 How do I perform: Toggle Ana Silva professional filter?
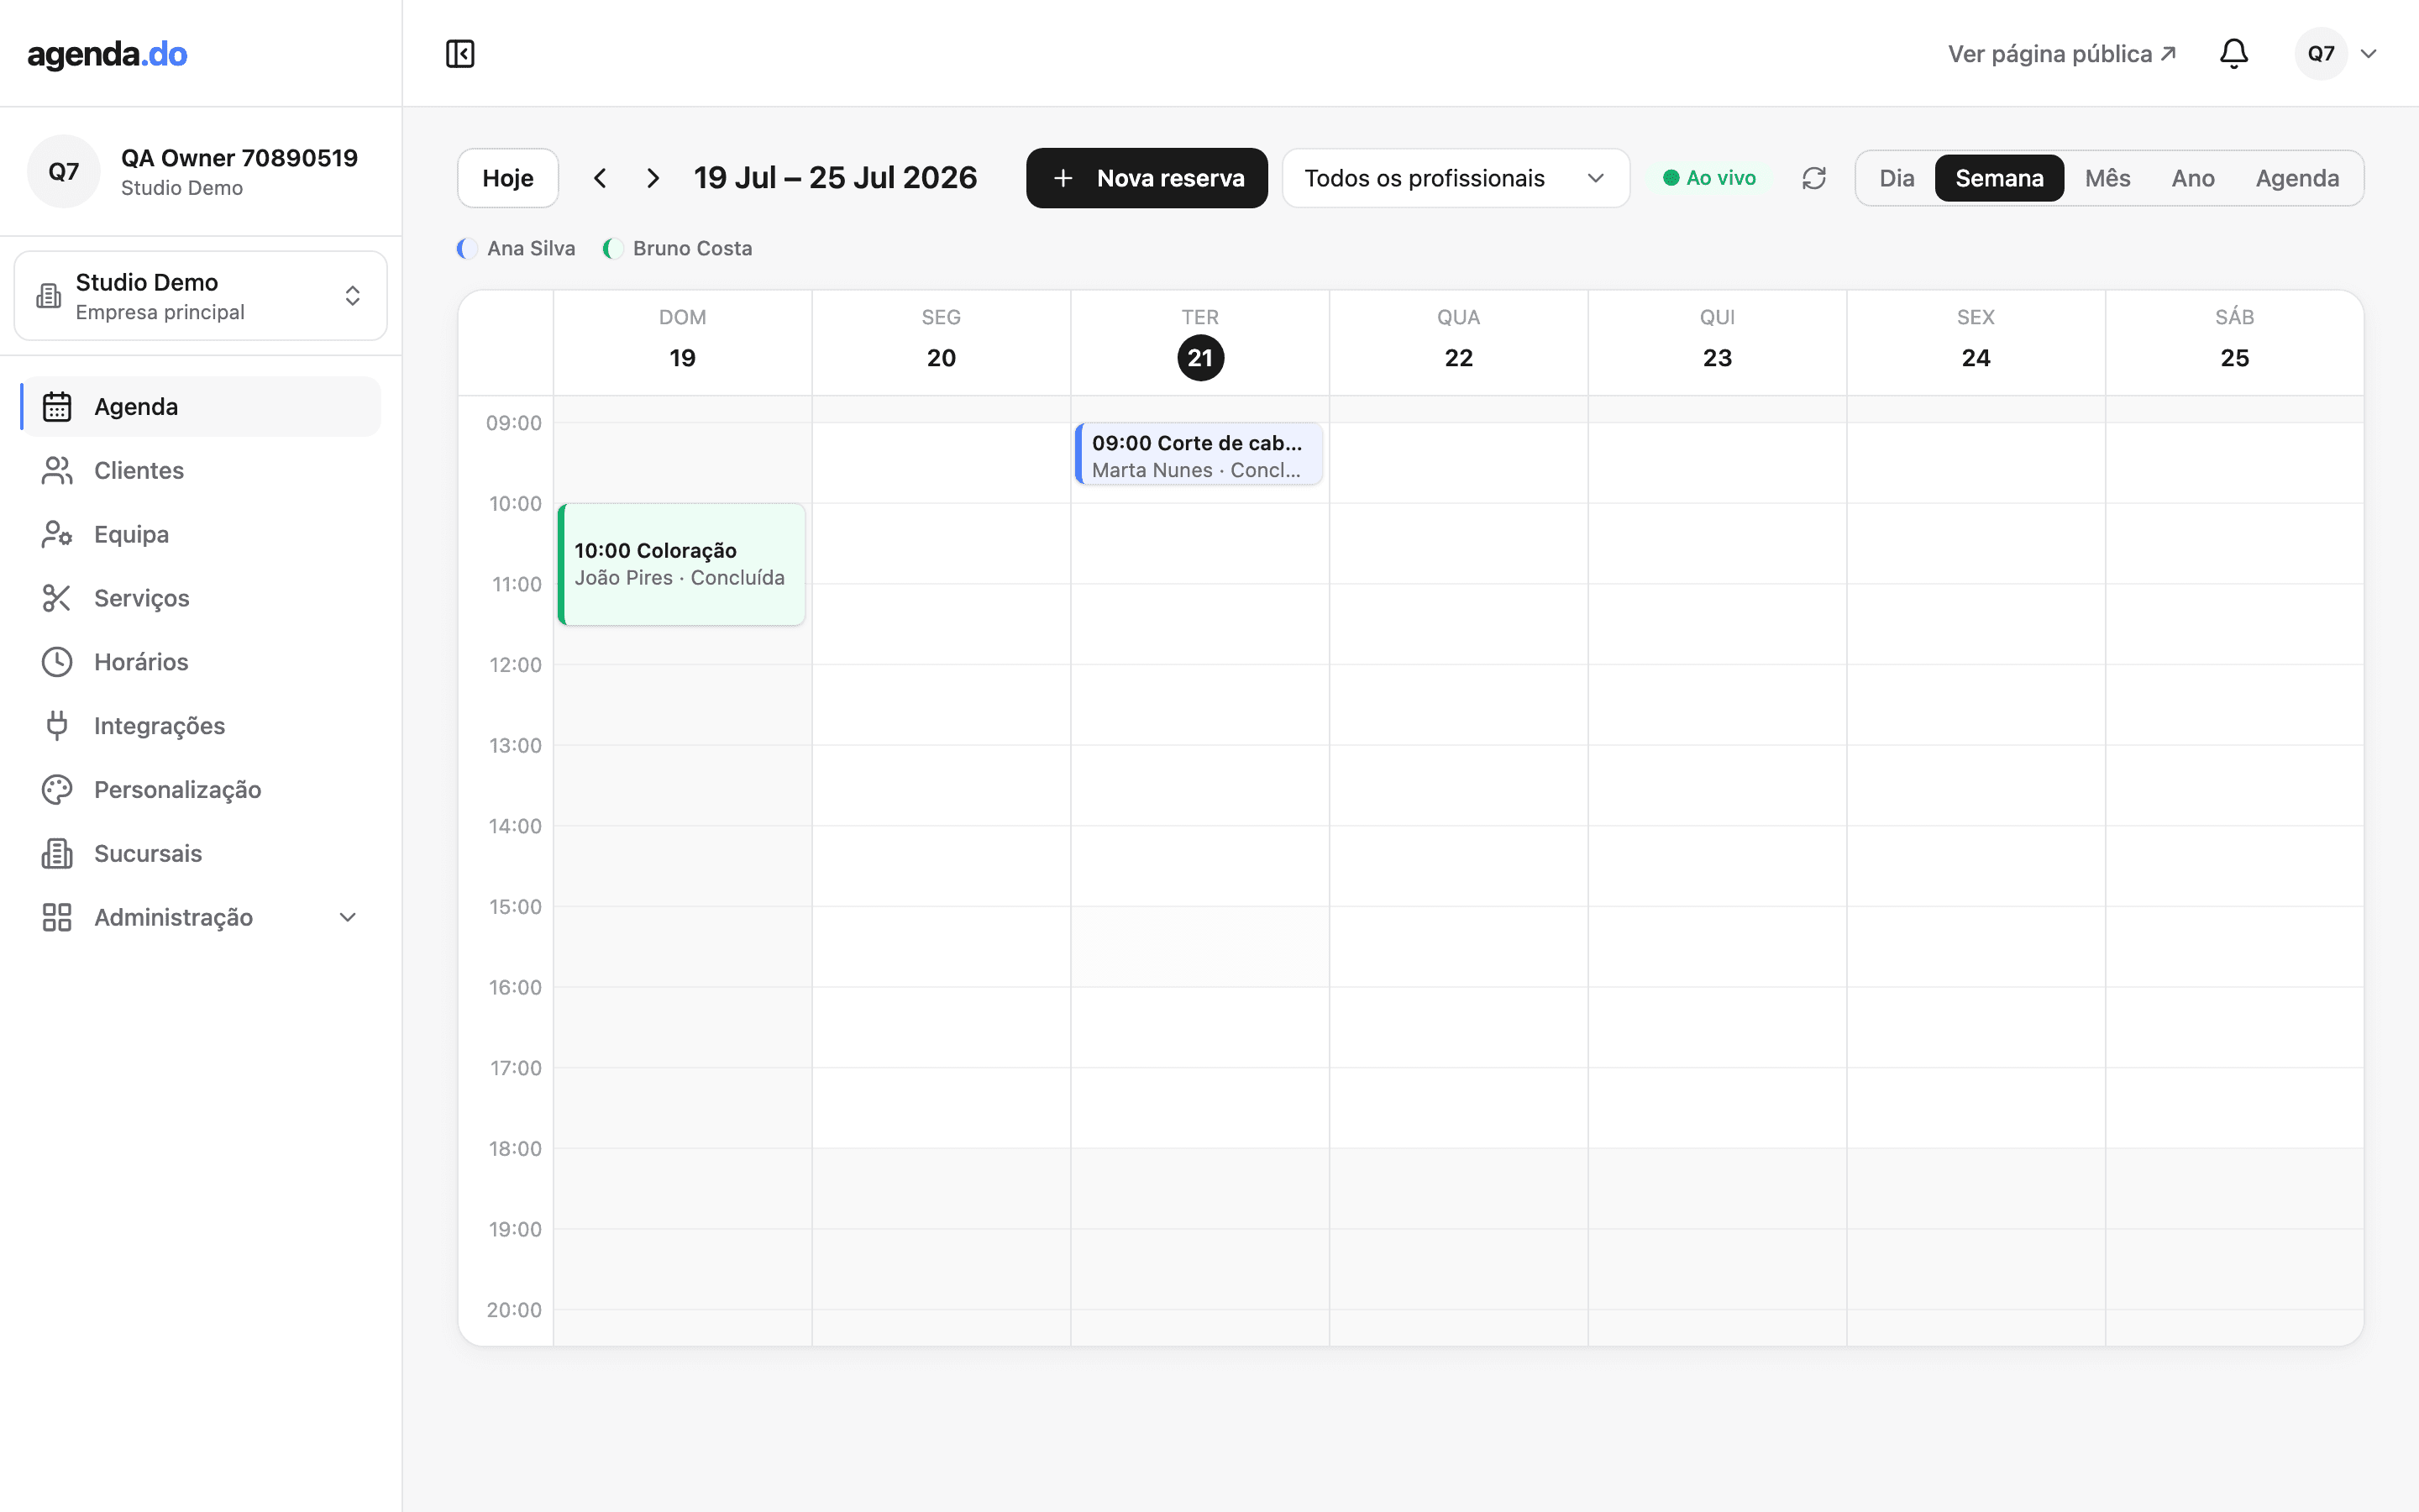(x=516, y=248)
